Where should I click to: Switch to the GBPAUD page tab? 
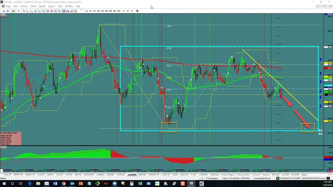pyautogui.click(x=142, y=175)
